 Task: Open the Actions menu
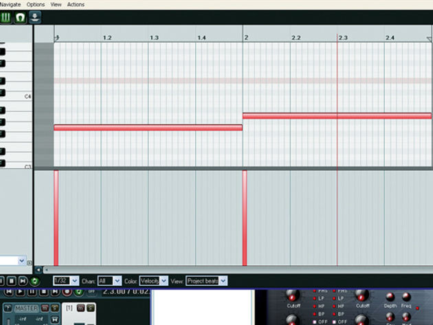[76, 4]
